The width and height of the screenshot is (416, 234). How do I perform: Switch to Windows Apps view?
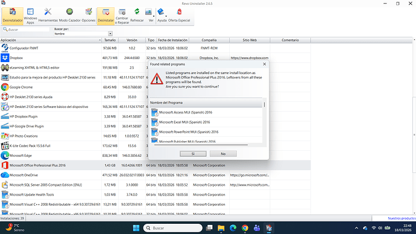(30, 16)
